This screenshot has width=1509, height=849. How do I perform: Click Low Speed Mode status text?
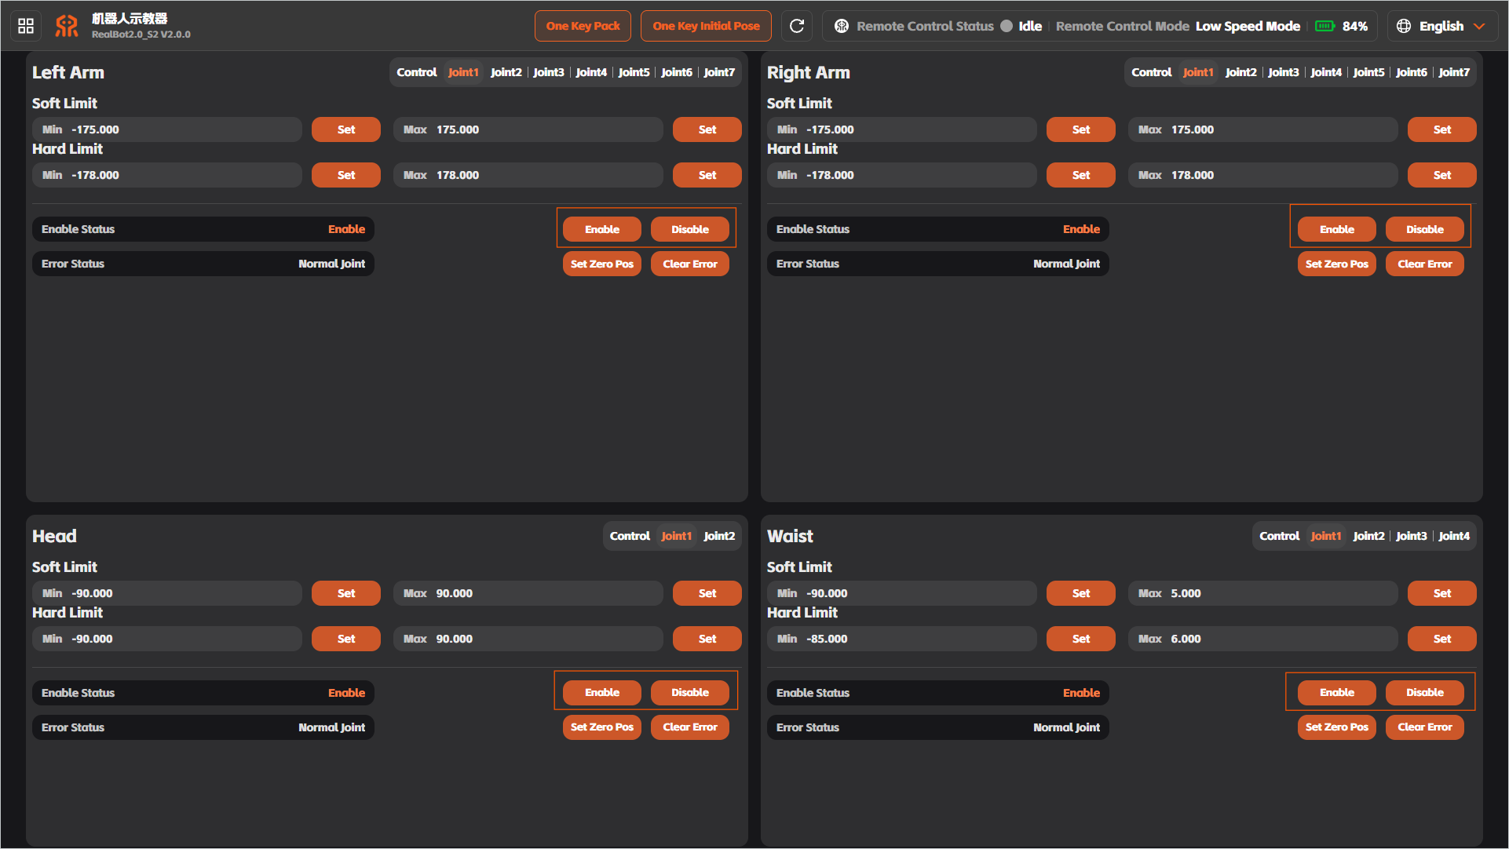point(1248,26)
